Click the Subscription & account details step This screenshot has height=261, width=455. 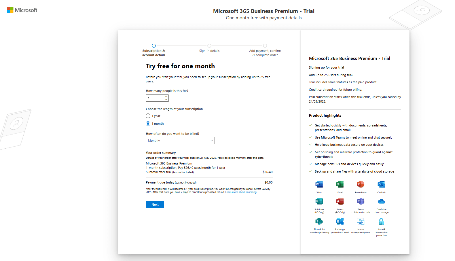click(154, 50)
